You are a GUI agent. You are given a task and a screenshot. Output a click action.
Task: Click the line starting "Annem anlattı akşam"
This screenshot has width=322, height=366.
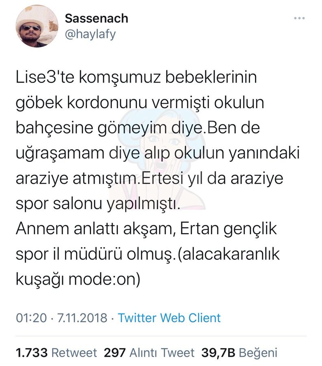coord(146,231)
